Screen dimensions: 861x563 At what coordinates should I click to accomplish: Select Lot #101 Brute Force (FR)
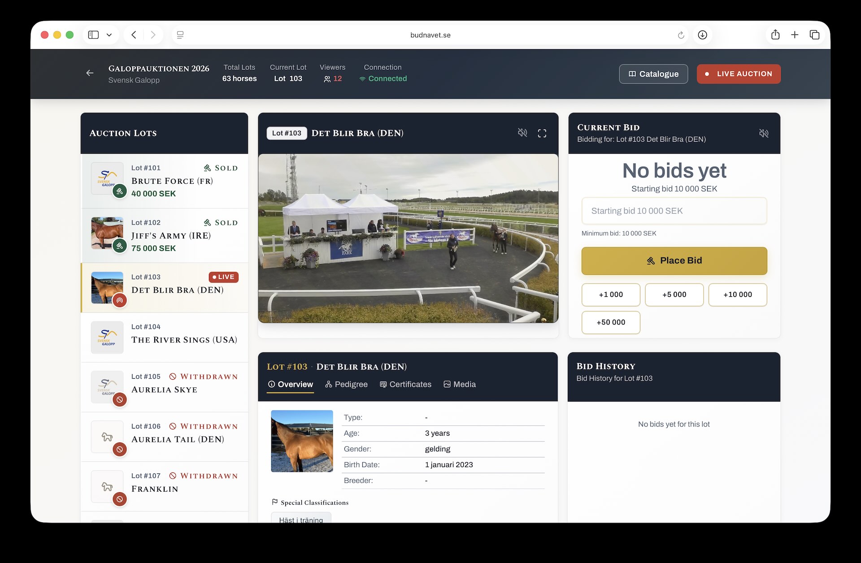[x=165, y=181]
